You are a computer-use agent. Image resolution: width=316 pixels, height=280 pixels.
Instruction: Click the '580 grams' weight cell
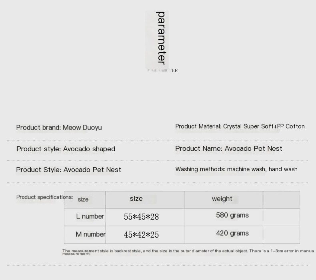(232, 215)
